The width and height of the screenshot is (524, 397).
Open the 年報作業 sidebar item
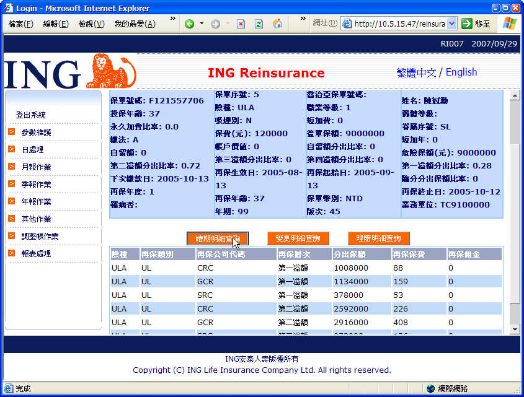pos(36,202)
